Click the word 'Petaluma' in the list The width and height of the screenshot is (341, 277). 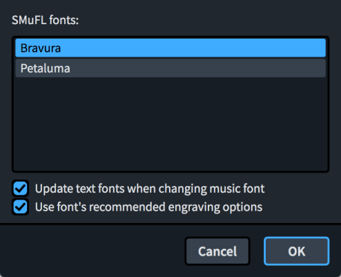click(46, 68)
